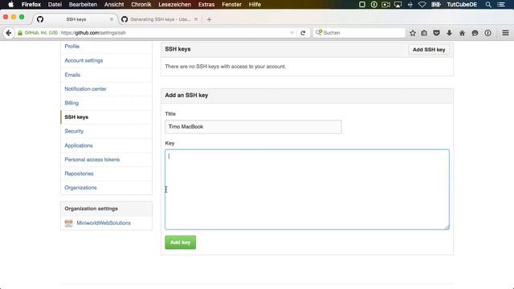
Task: Open the Firefox application menu
Action: [x=31, y=4]
